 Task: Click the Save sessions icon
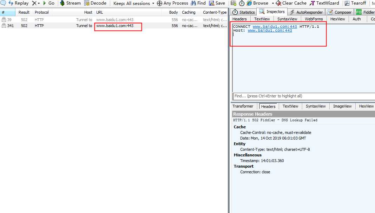[x=212, y=3]
